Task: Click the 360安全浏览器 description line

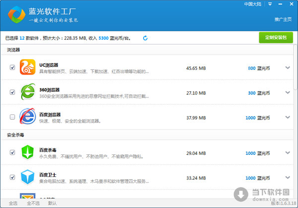Action: click(94, 96)
